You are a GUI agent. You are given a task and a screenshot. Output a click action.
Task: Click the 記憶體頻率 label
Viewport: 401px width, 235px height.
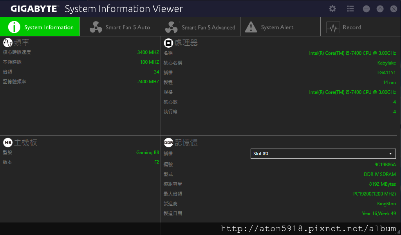pos(14,82)
